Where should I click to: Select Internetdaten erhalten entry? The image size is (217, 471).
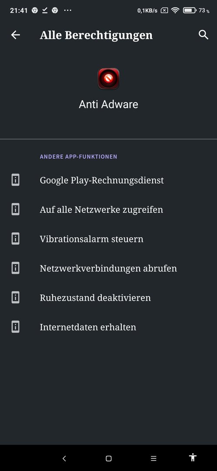coord(109,328)
